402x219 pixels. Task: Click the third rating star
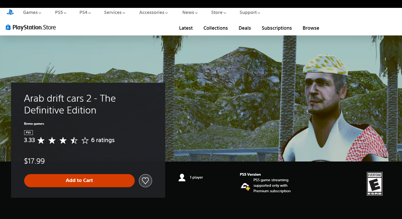tap(63, 140)
